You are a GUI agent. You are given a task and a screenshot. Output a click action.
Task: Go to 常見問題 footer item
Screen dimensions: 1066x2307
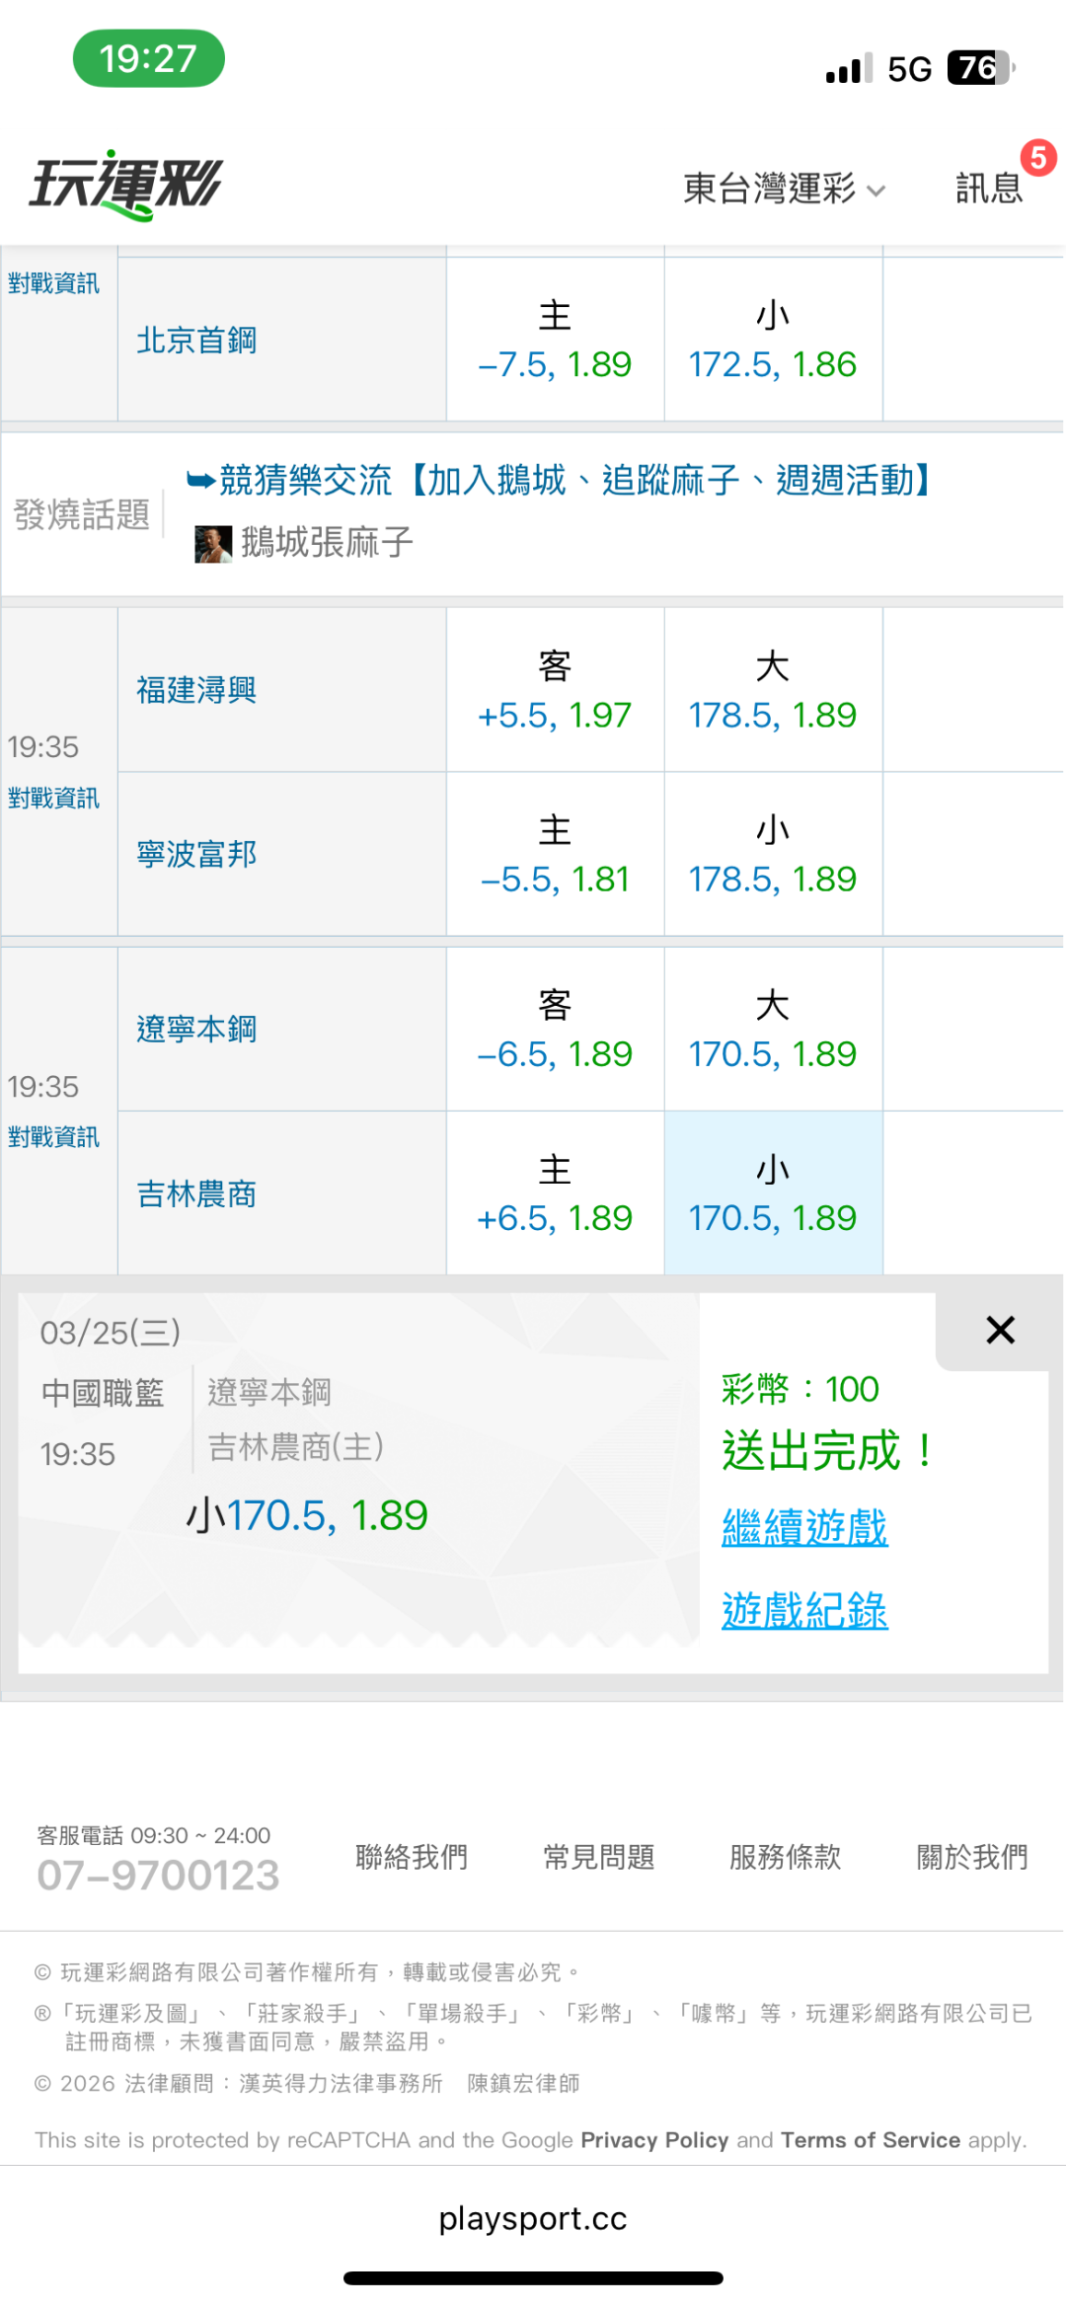point(598,1857)
